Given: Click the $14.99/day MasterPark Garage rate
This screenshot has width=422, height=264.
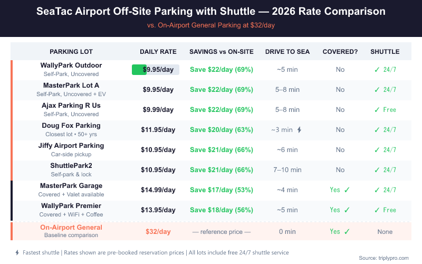Looking at the screenshot, I should (x=158, y=190).
